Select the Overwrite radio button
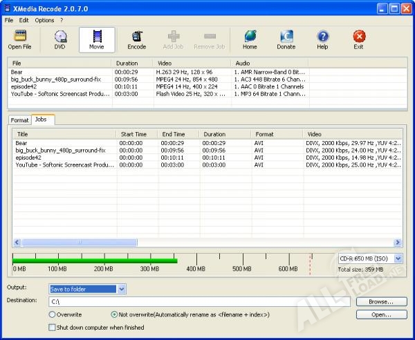The width and height of the screenshot is (415, 340). tap(53, 314)
